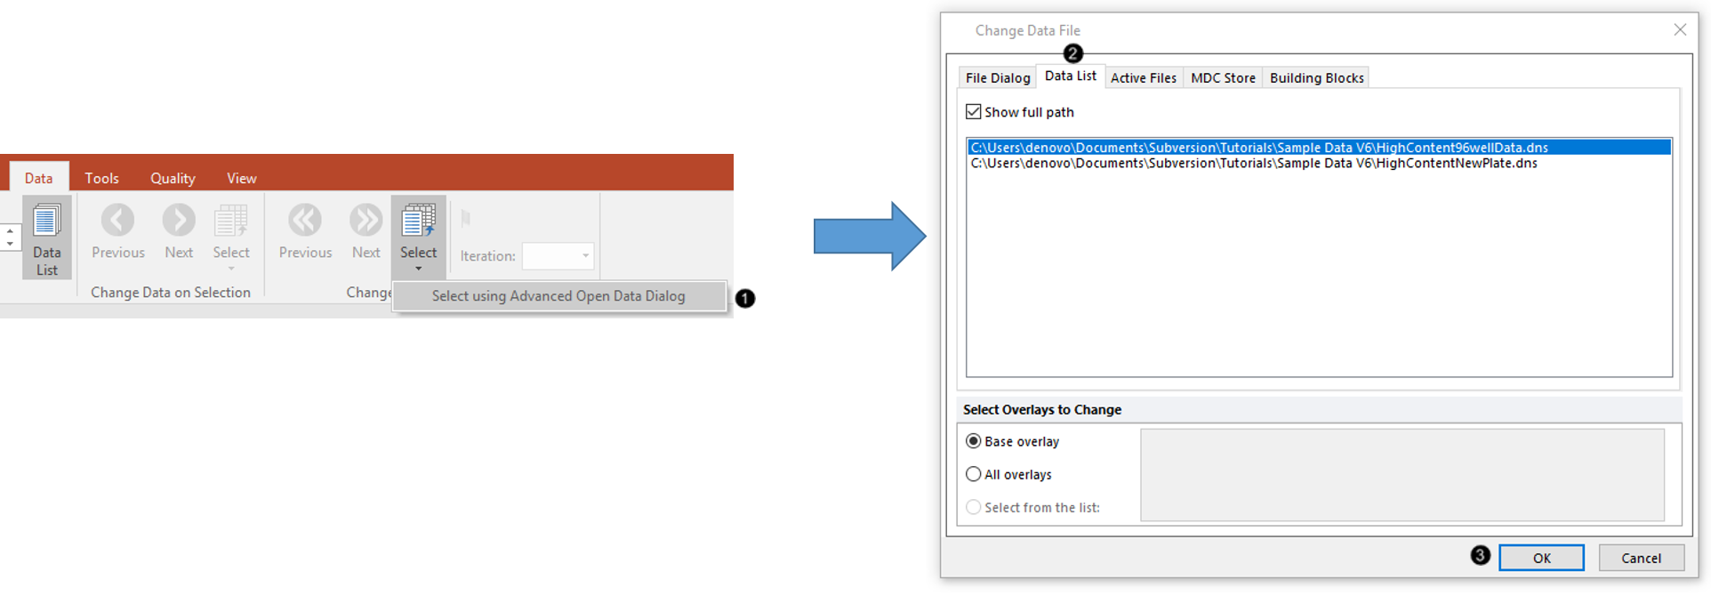
Task: Click the overlays list box area
Action: click(x=1402, y=475)
